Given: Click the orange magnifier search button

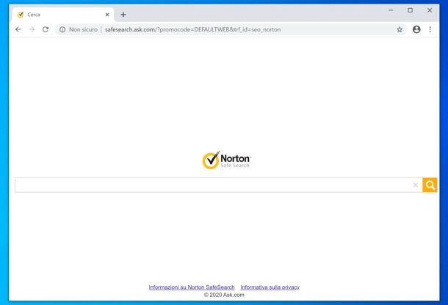Looking at the screenshot, I should (430, 185).
